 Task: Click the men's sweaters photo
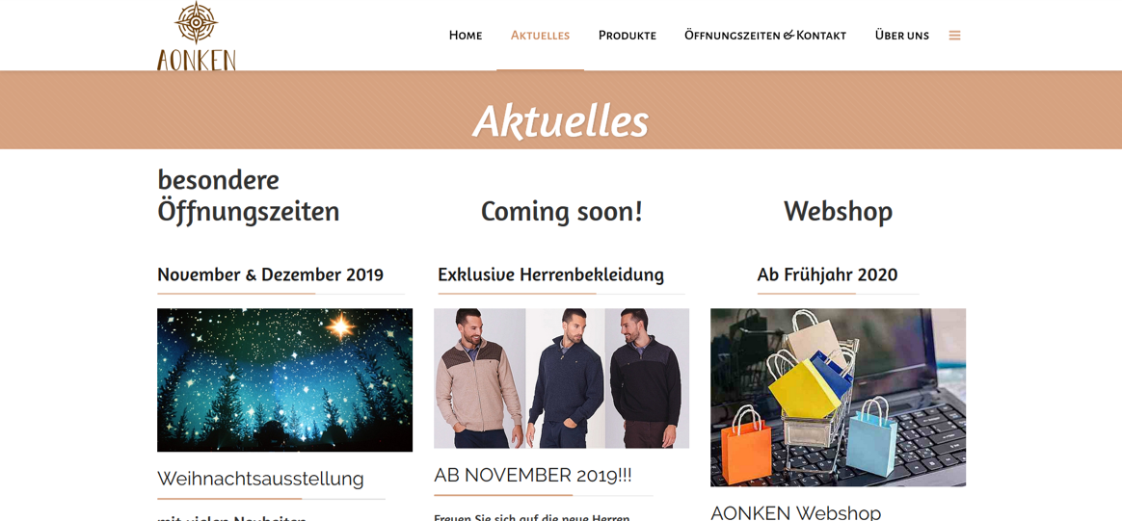point(562,378)
